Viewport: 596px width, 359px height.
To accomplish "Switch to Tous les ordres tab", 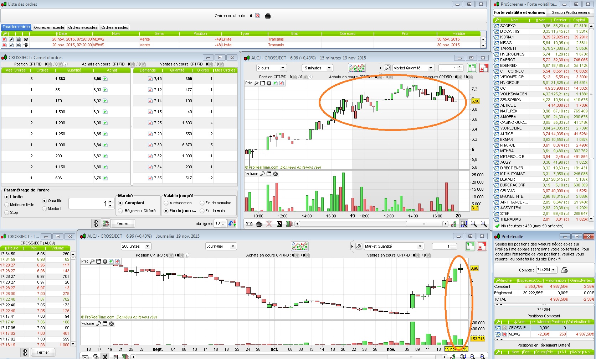I will pos(16,27).
